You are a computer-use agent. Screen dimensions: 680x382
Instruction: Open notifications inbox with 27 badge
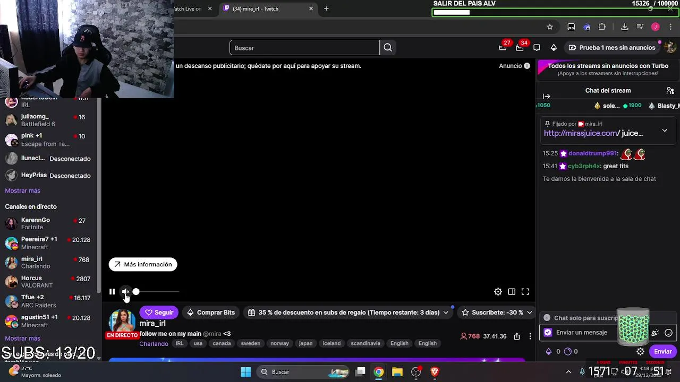pyautogui.click(x=503, y=48)
